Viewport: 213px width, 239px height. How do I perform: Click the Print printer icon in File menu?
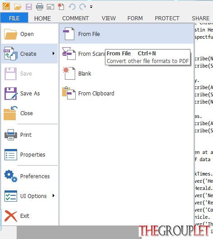[11, 135]
